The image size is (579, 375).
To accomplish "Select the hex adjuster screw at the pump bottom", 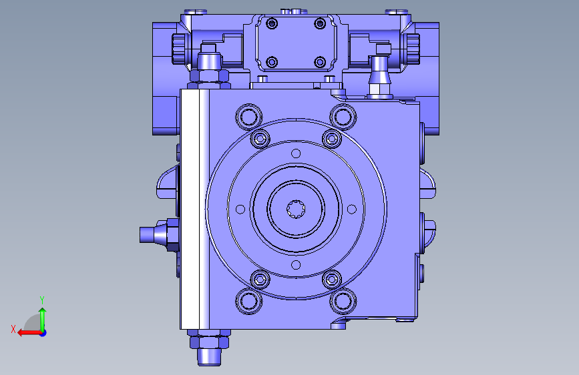I will (x=210, y=347).
